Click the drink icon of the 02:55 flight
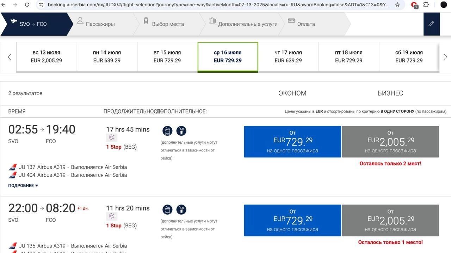 [x=181, y=131]
